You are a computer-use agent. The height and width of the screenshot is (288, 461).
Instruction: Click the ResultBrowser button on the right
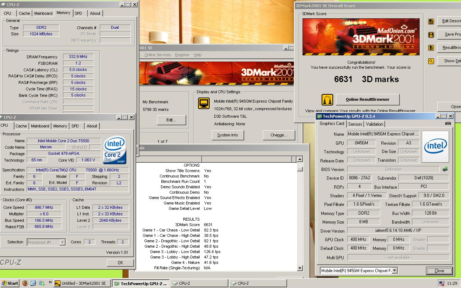tap(449, 48)
